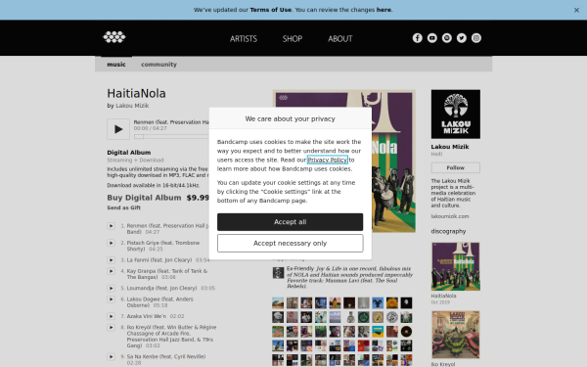Click Accept necessary only

[x=291, y=244]
